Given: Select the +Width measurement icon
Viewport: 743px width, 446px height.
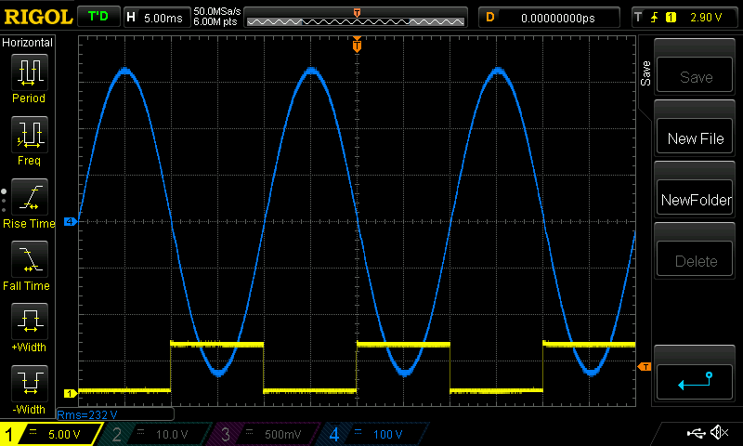Looking at the screenshot, I should pos(29,321).
